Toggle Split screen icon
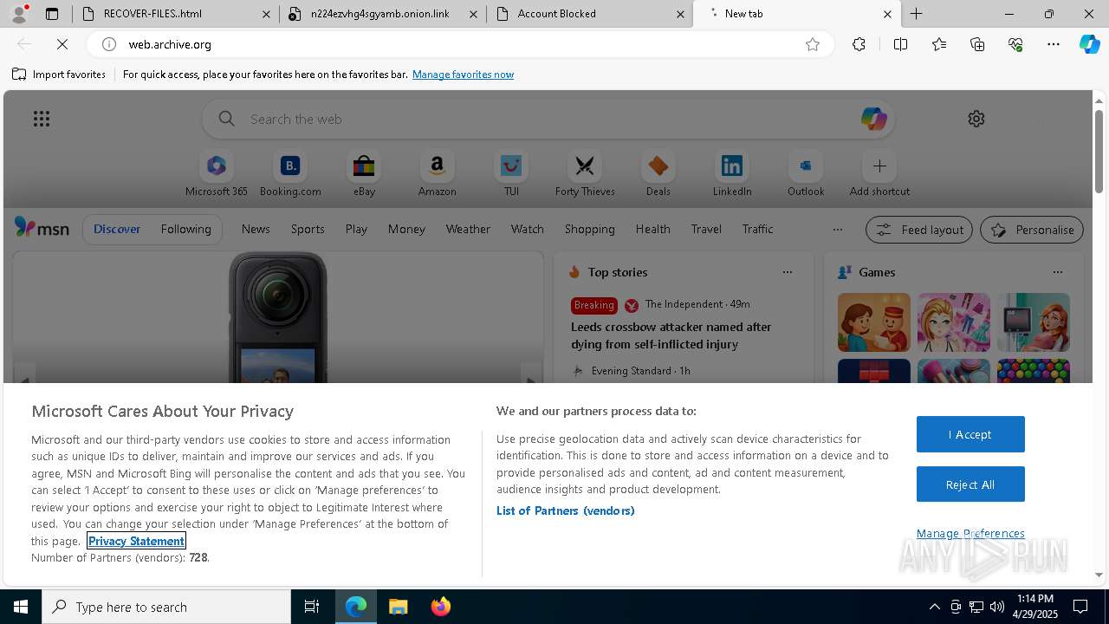The height and width of the screenshot is (624, 1109). [900, 44]
